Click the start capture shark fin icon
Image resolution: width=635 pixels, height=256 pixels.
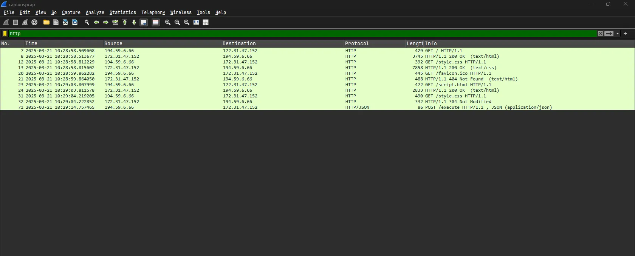tap(6, 23)
